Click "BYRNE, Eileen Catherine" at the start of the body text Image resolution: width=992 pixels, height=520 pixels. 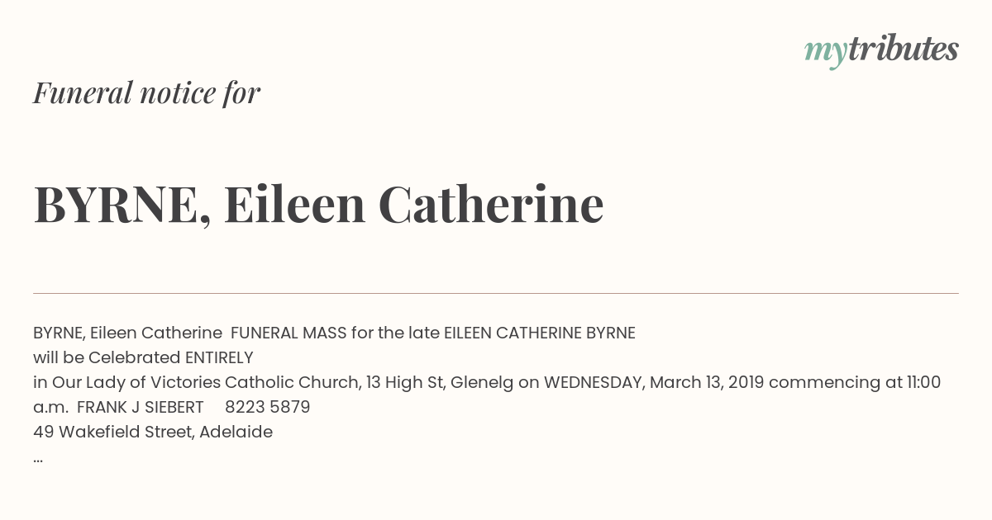[127, 333]
